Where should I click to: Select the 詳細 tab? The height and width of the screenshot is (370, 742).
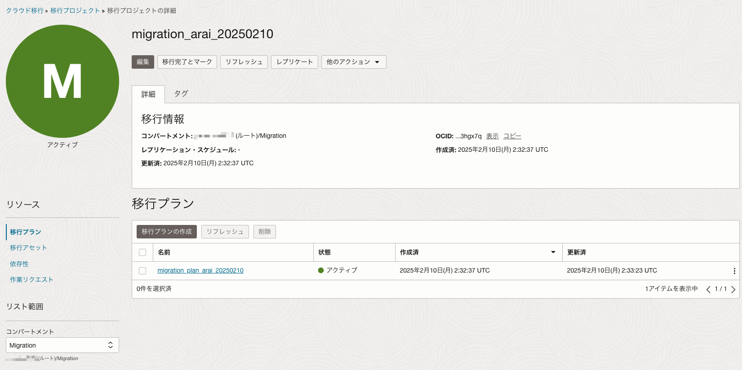point(148,94)
